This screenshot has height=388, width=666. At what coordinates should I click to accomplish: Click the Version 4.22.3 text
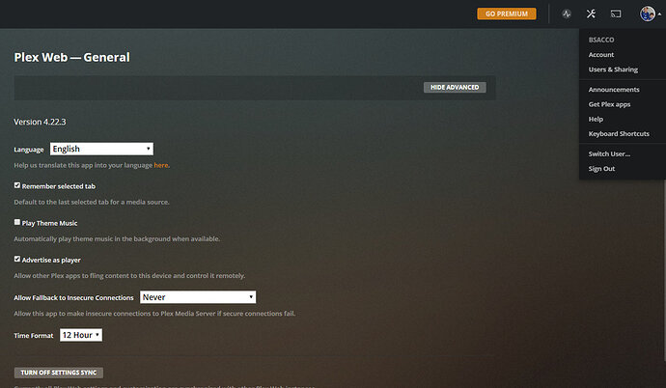pos(40,122)
